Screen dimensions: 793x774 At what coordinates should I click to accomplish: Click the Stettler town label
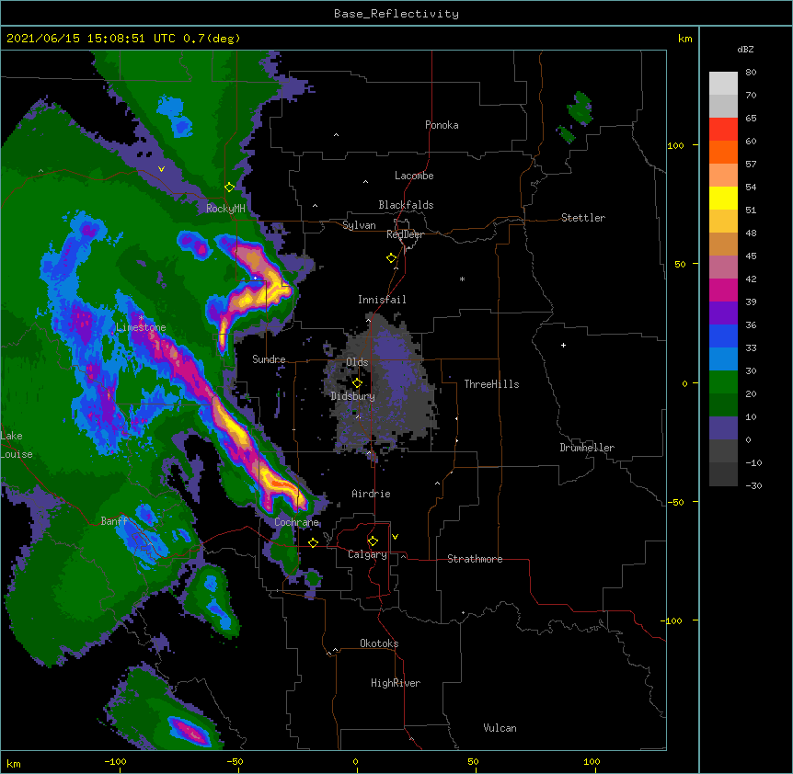(x=583, y=218)
